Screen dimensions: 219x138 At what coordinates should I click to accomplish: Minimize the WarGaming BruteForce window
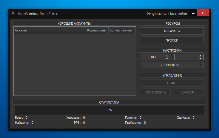tap(193, 14)
